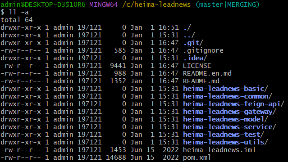Click heima-leadnews-feign-api/ directory name
Screen dimensions: 288x162
(x=233, y=104)
